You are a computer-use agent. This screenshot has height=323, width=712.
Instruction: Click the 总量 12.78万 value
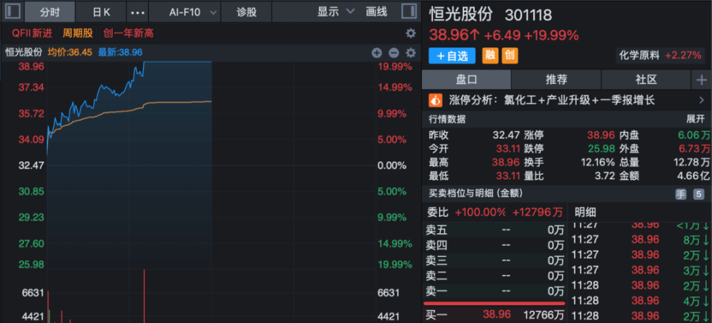(x=692, y=162)
